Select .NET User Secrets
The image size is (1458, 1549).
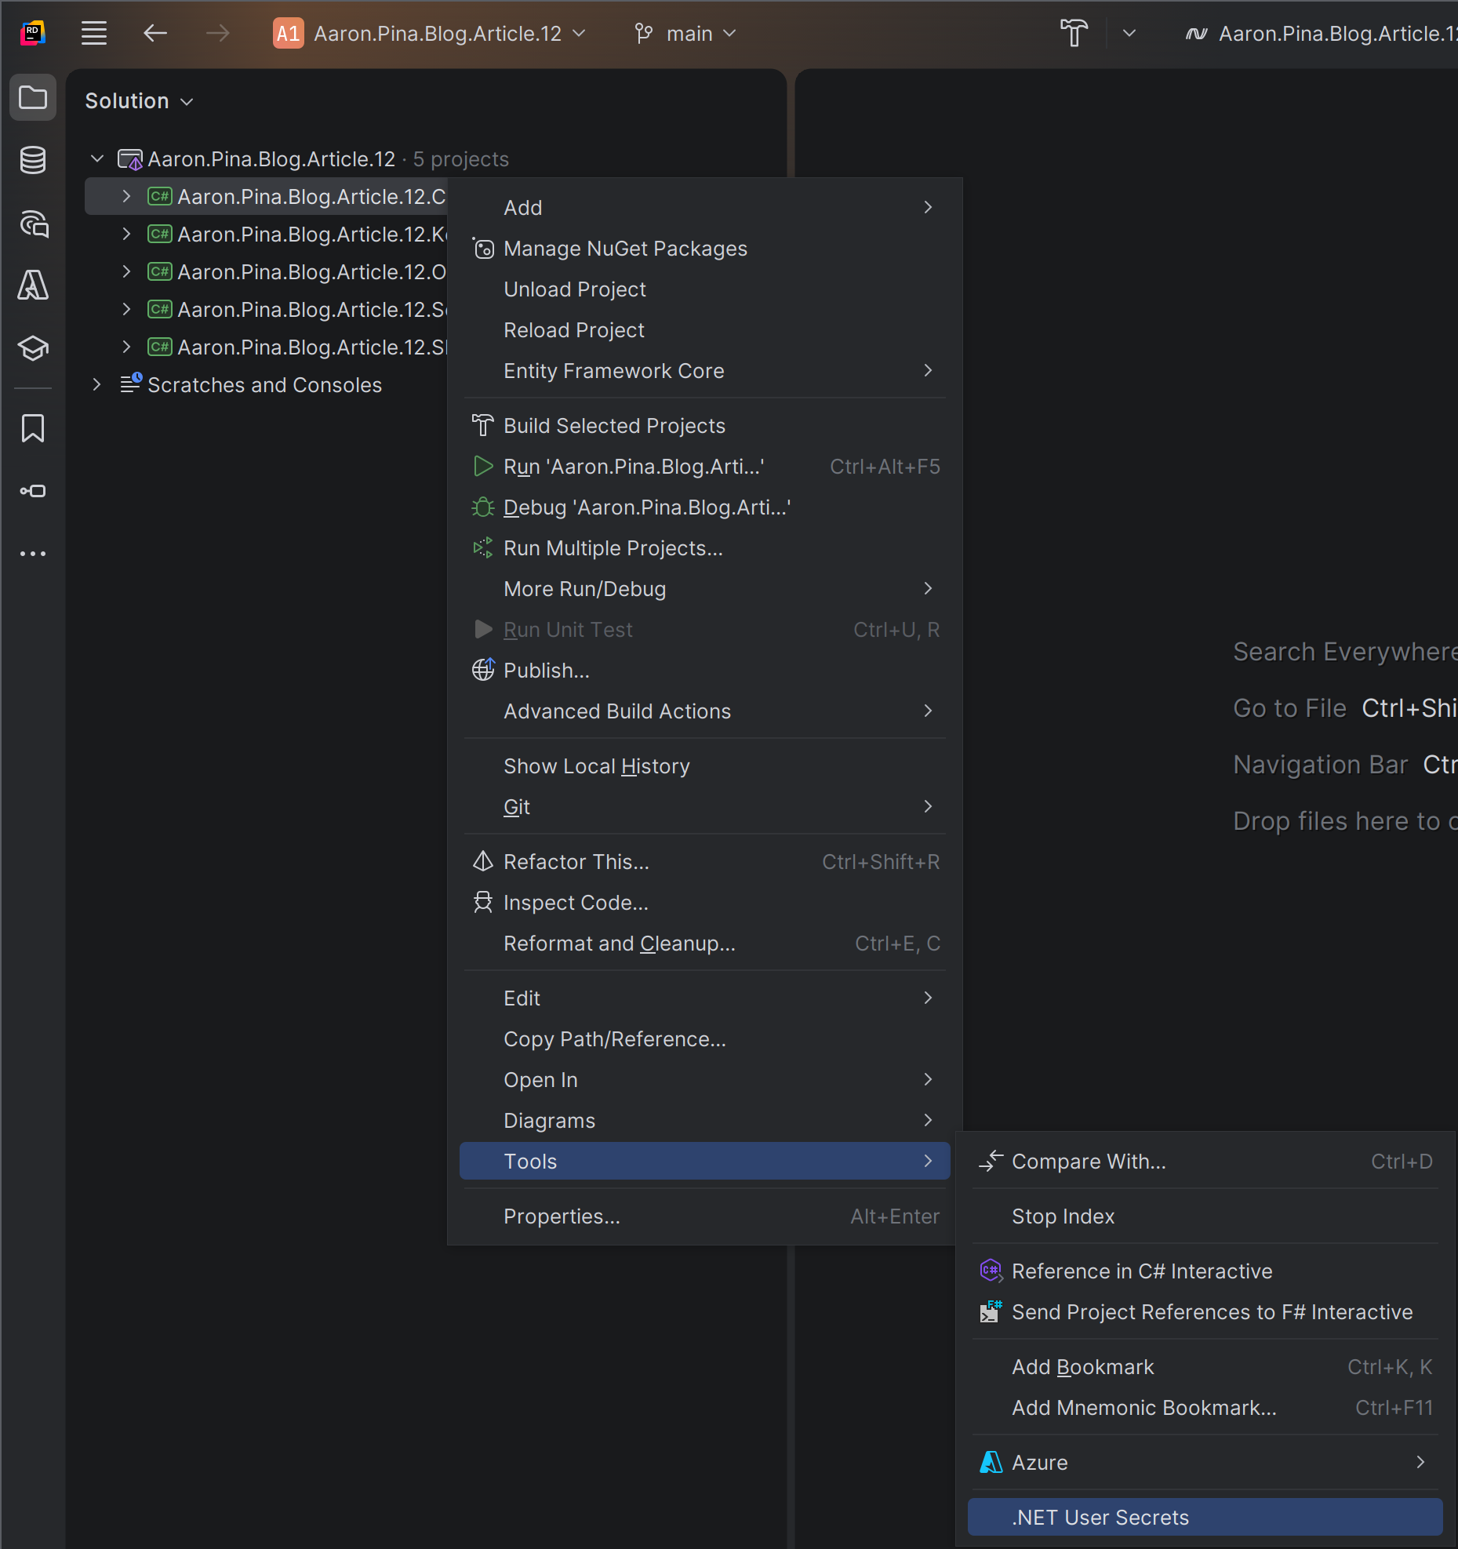[1205, 1518]
